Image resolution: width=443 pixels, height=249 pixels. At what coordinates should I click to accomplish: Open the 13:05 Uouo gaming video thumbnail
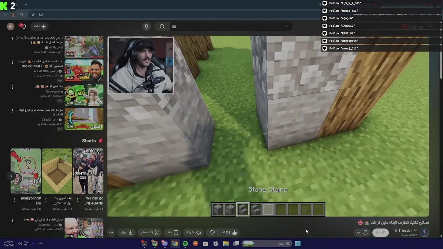(x=84, y=95)
